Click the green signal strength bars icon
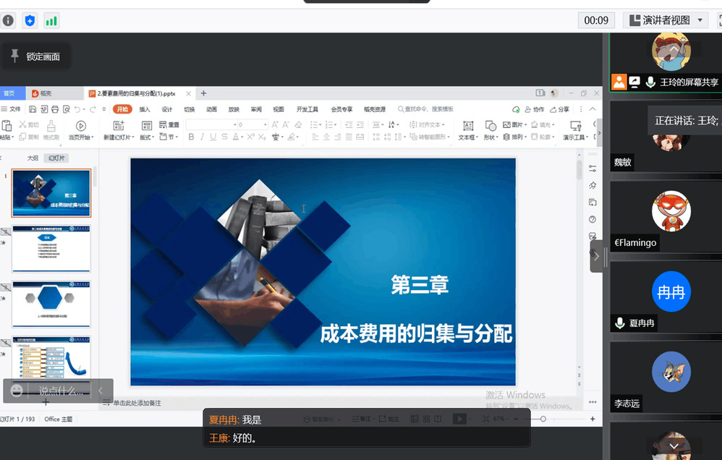The height and width of the screenshot is (460, 722). 51,20
